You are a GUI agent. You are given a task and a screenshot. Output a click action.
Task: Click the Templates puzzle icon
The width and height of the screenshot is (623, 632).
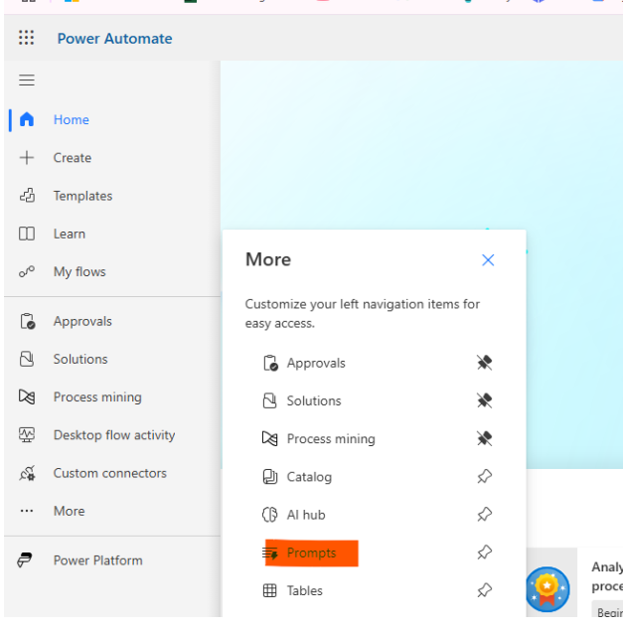(27, 196)
